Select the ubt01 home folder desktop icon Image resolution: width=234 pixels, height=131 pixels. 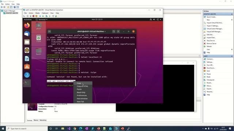tap(38, 26)
